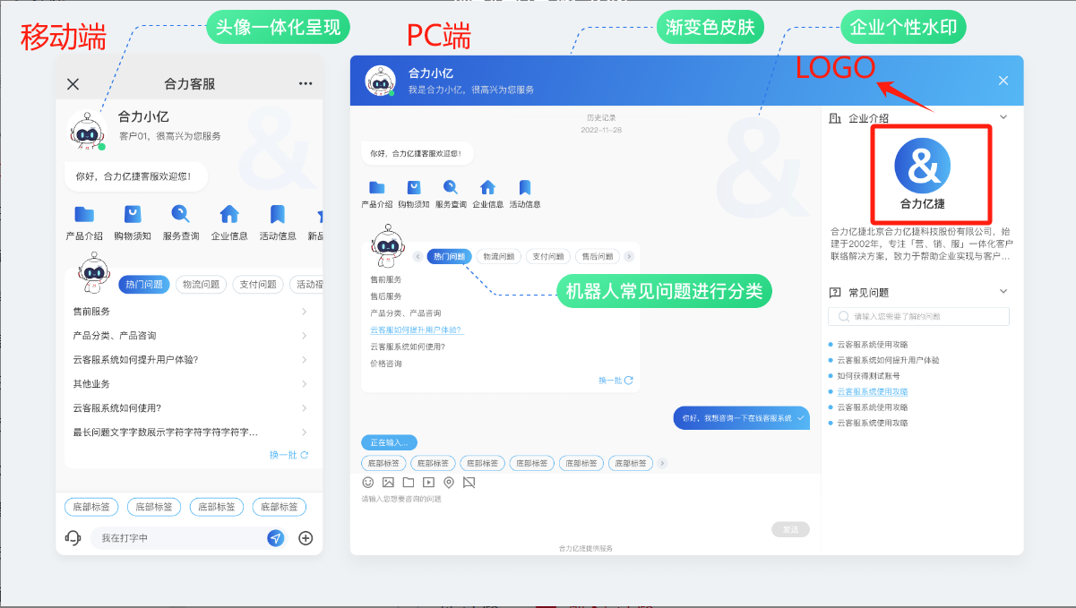Image resolution: width=1076 pixels, height=608 pixels.
Task: Click the 服务查询 icon in the PC chat
Action: 451,187
